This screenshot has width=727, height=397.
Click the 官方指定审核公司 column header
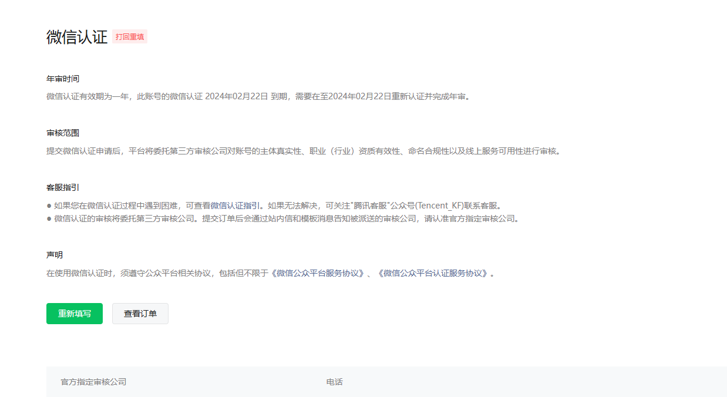pos(93,382)
